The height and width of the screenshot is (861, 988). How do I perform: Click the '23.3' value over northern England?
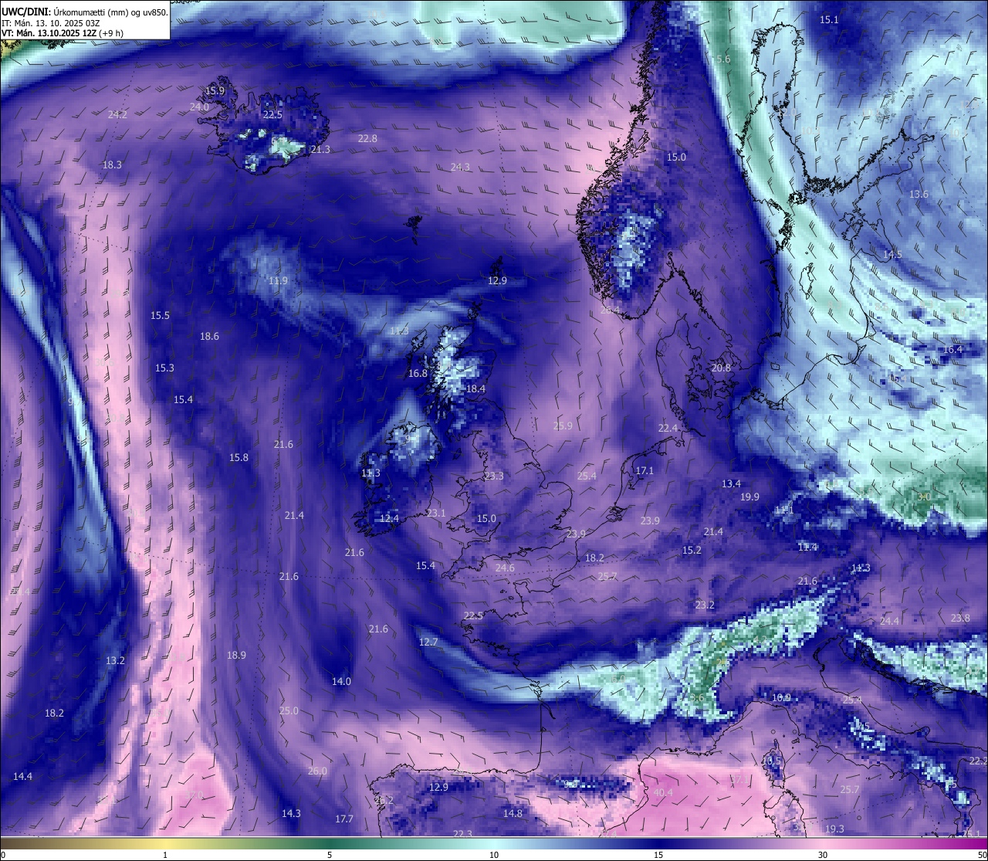[494, 476]
